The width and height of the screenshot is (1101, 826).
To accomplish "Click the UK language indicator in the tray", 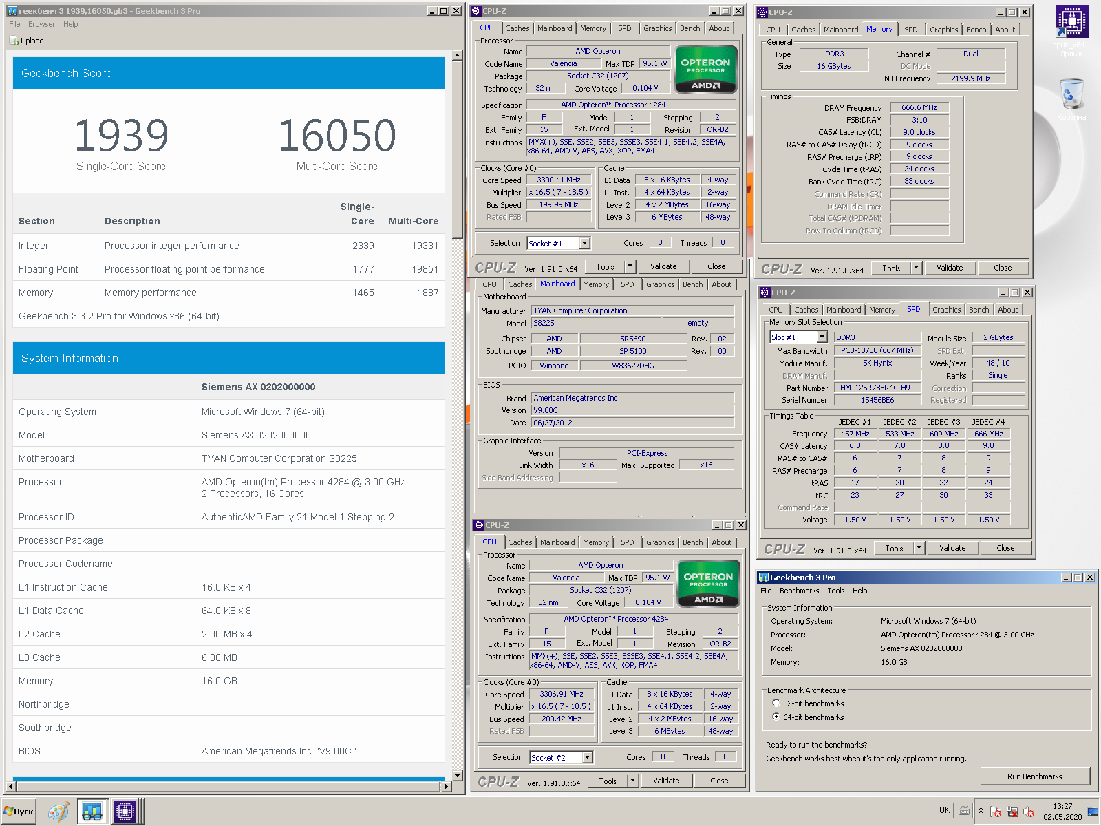I will point(944,810).
